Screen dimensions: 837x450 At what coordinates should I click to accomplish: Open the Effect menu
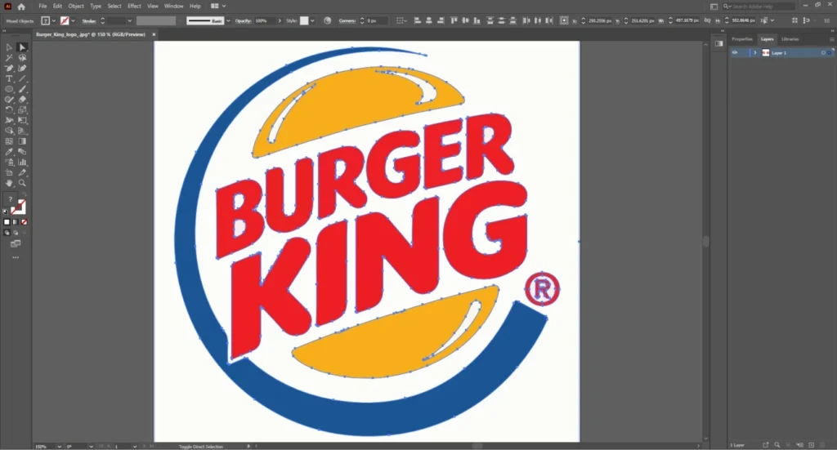[x=134, y=7]
